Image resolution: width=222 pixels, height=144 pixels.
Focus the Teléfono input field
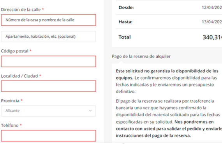(x=48, y=136)
